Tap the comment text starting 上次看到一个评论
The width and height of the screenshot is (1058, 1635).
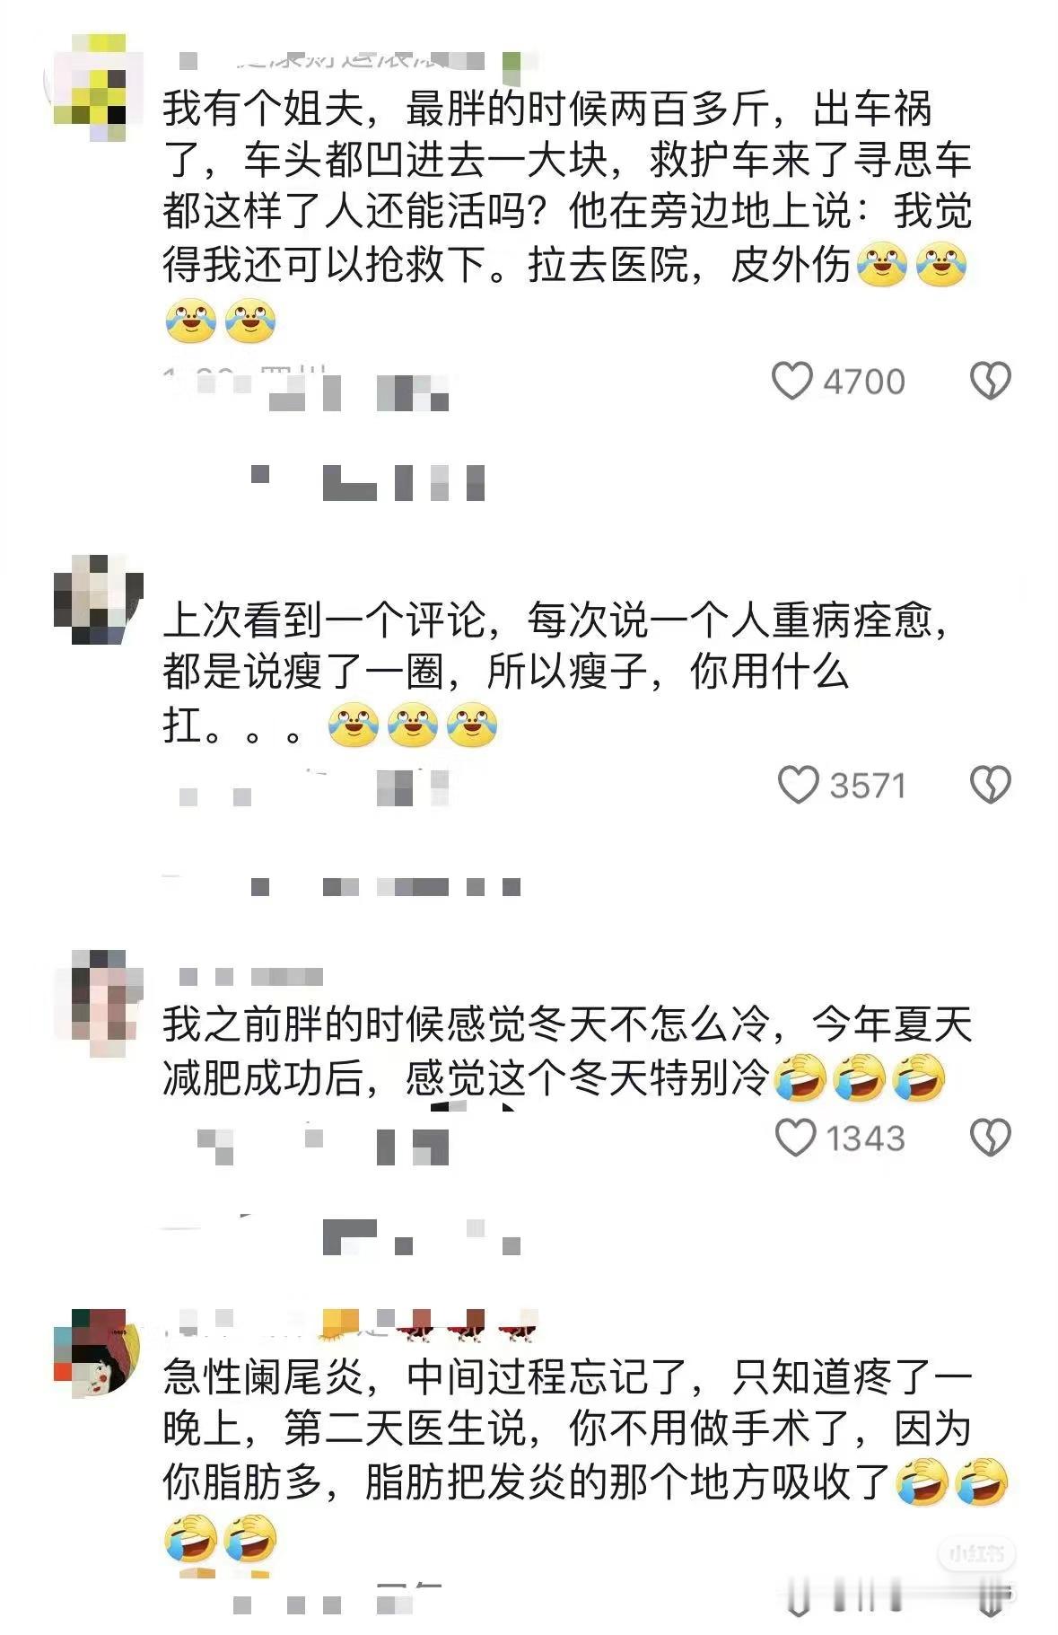[556, 672]
